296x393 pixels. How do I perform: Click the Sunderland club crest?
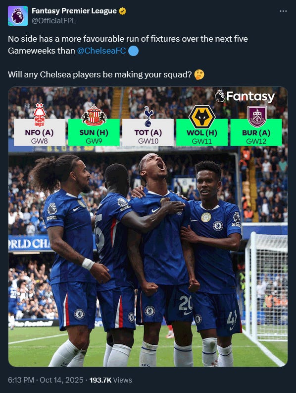click(94, 115)
